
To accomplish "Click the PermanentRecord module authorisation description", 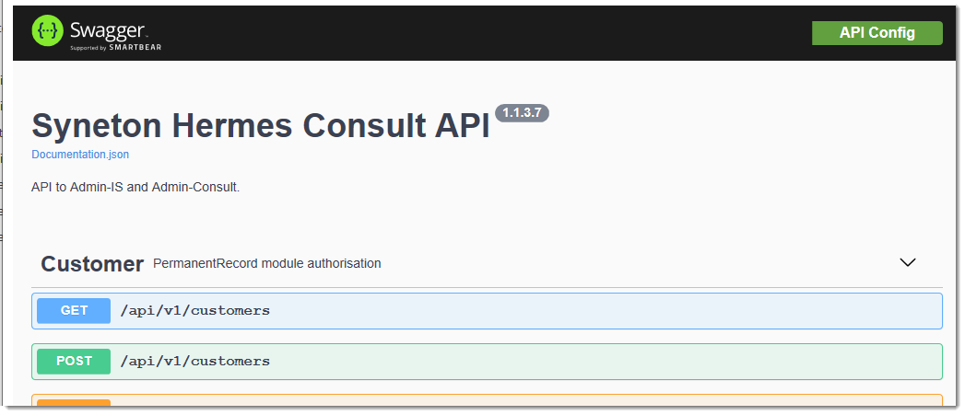I will 266,264.
